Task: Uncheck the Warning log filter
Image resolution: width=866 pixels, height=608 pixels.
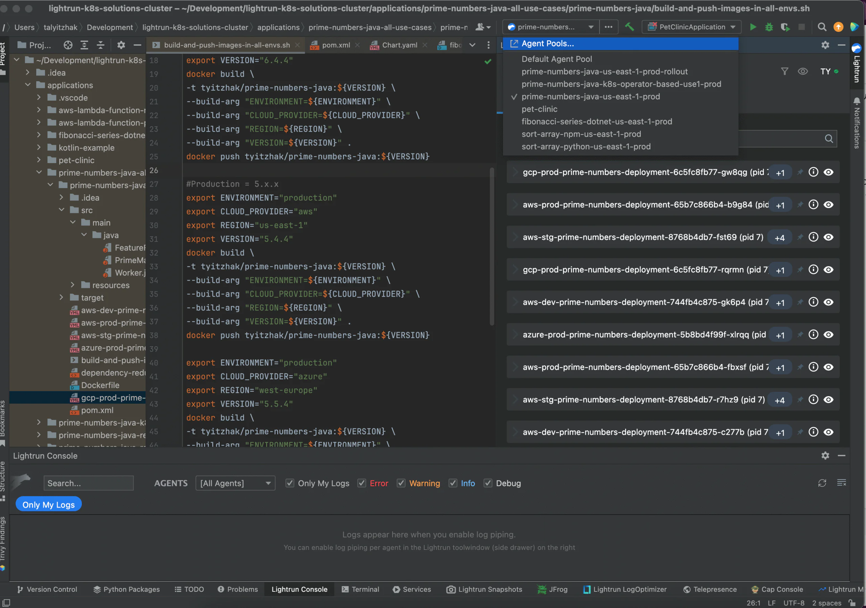Action: pos(401,483)
